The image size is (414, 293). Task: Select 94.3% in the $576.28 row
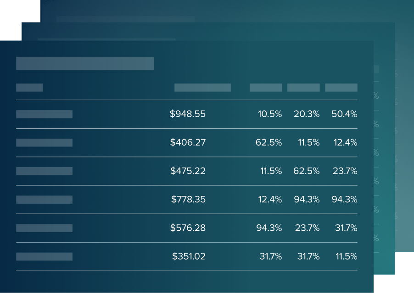(x=269, y=228)
